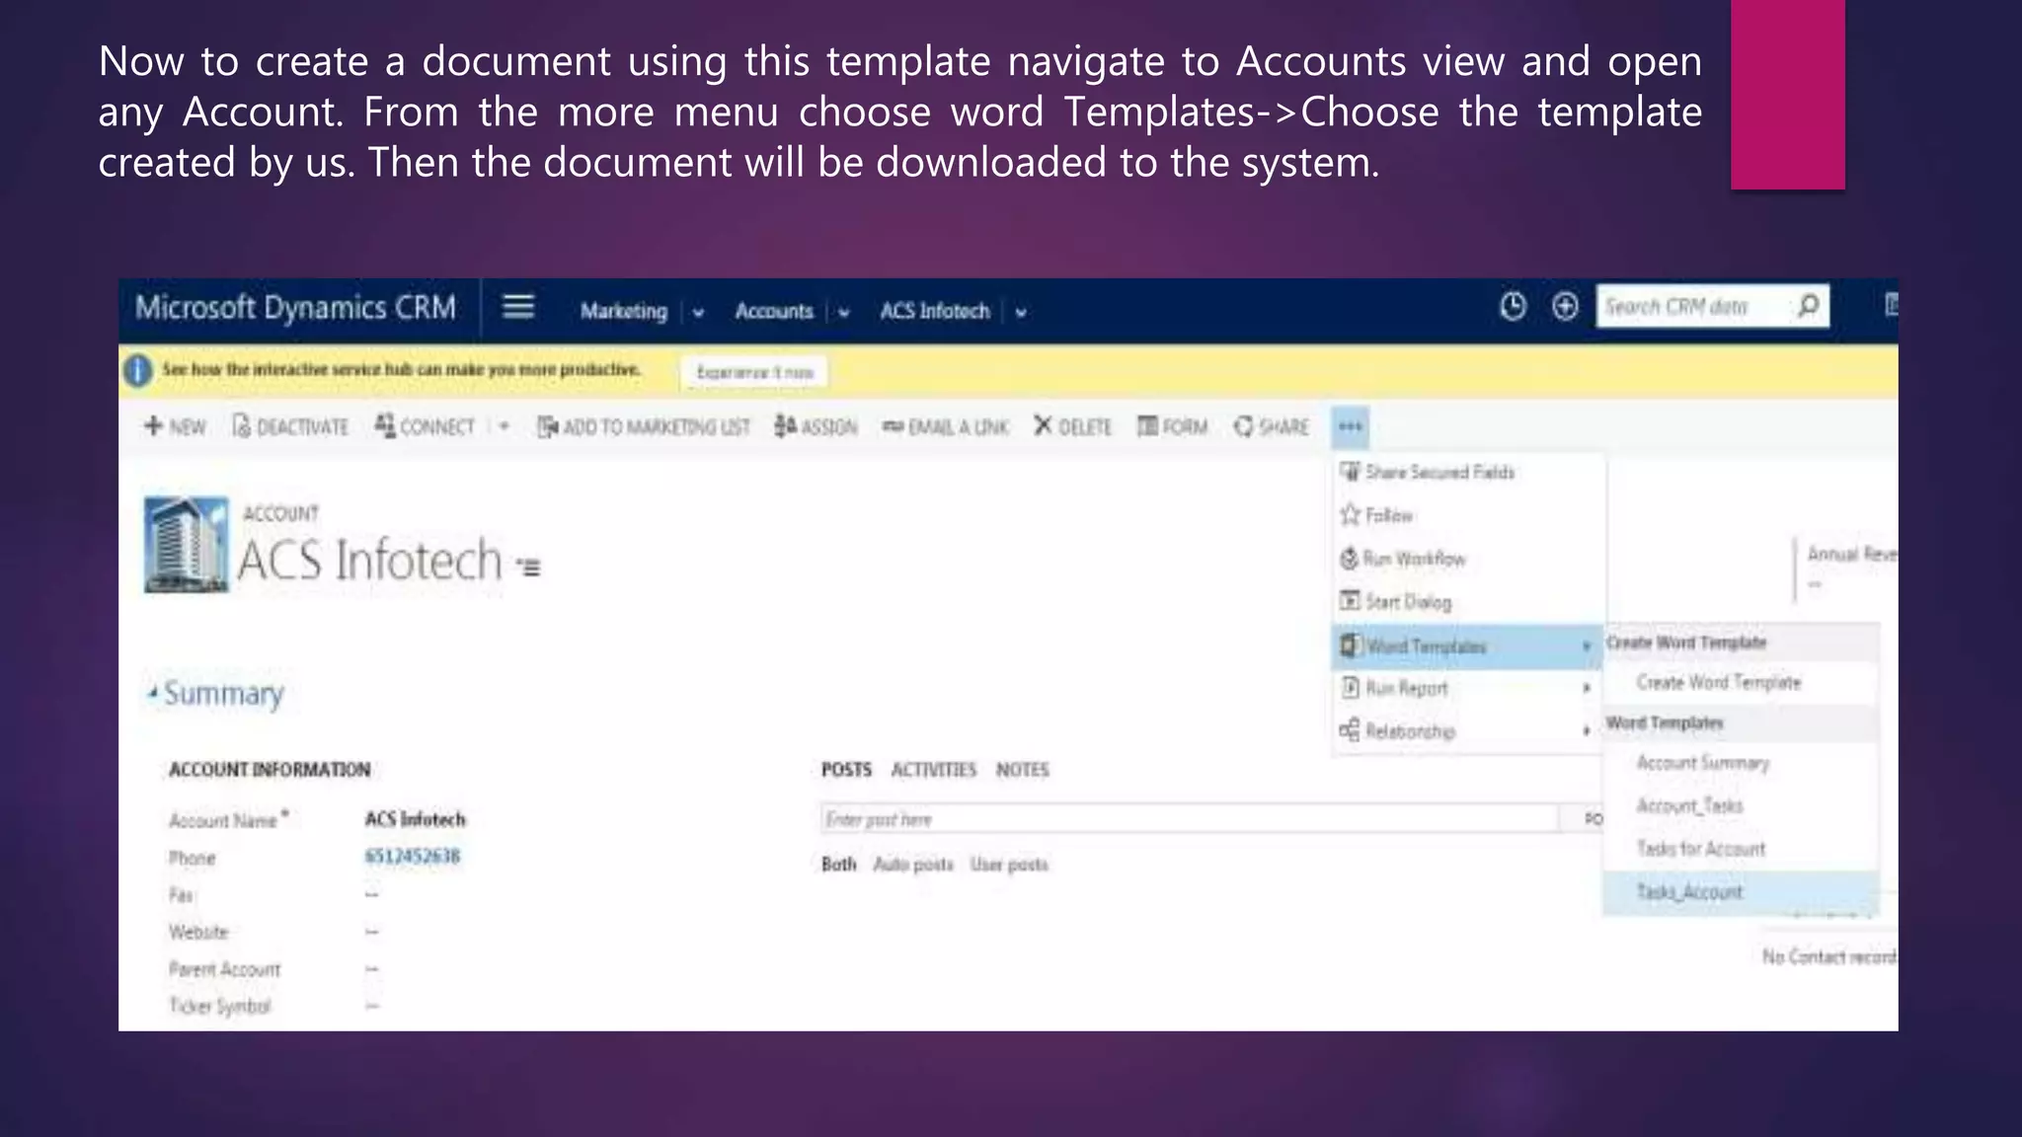Click the Accounts navigation link

(x=774, y=311)
